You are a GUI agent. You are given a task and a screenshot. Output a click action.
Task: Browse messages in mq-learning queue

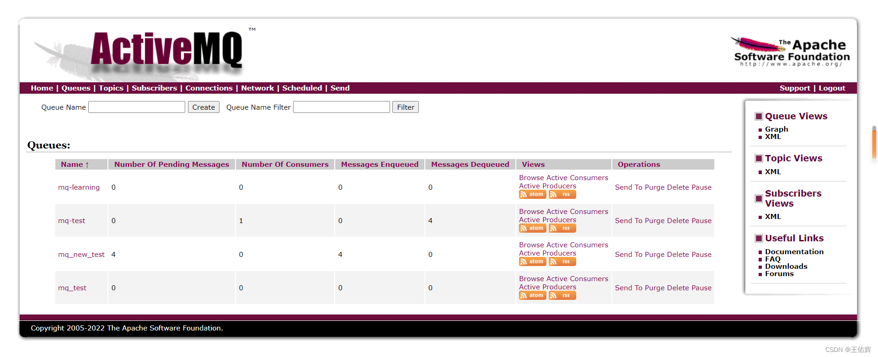point(531,178)
